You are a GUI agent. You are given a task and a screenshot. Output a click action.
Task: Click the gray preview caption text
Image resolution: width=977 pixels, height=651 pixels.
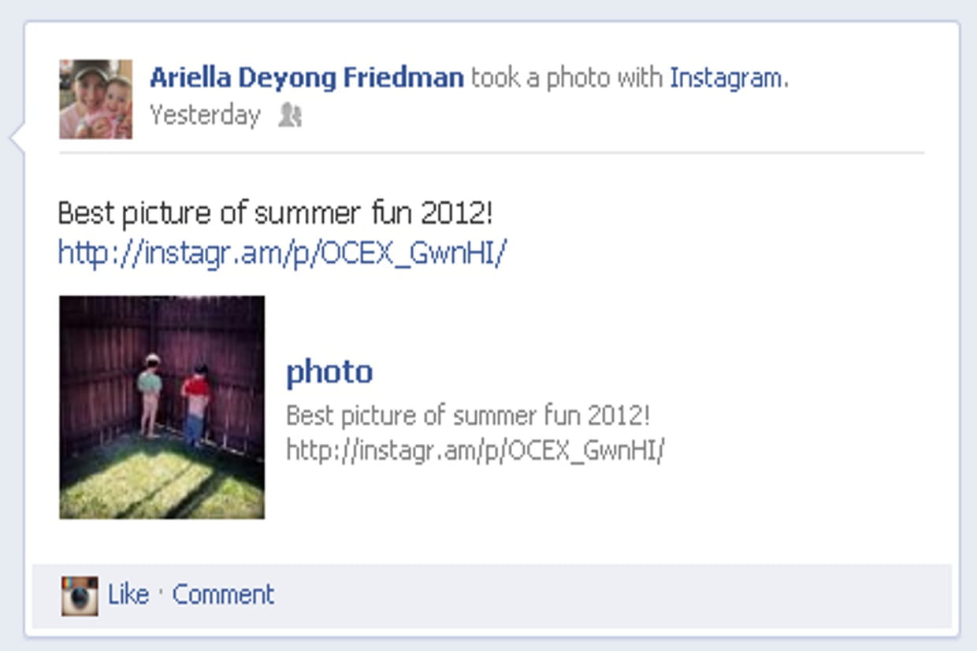468,415
